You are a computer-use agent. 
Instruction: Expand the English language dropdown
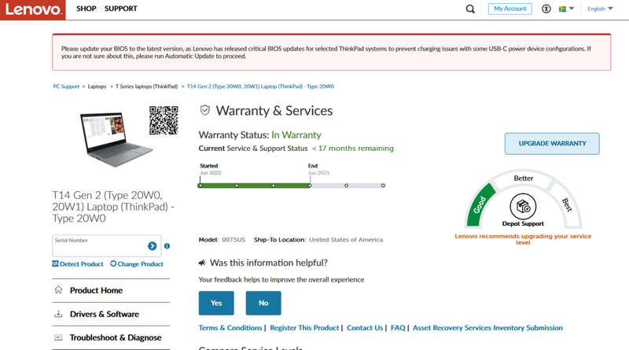600,9
